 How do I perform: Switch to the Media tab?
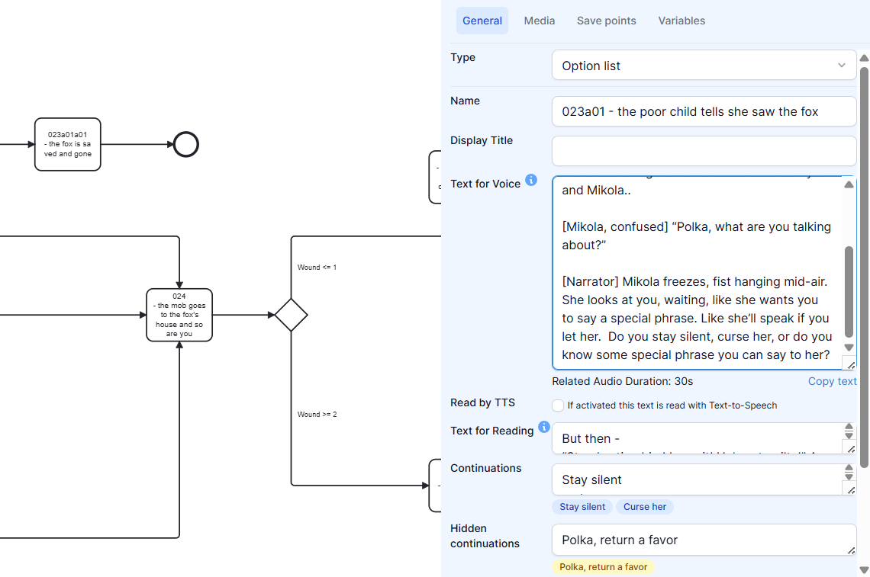coord(539,21)
